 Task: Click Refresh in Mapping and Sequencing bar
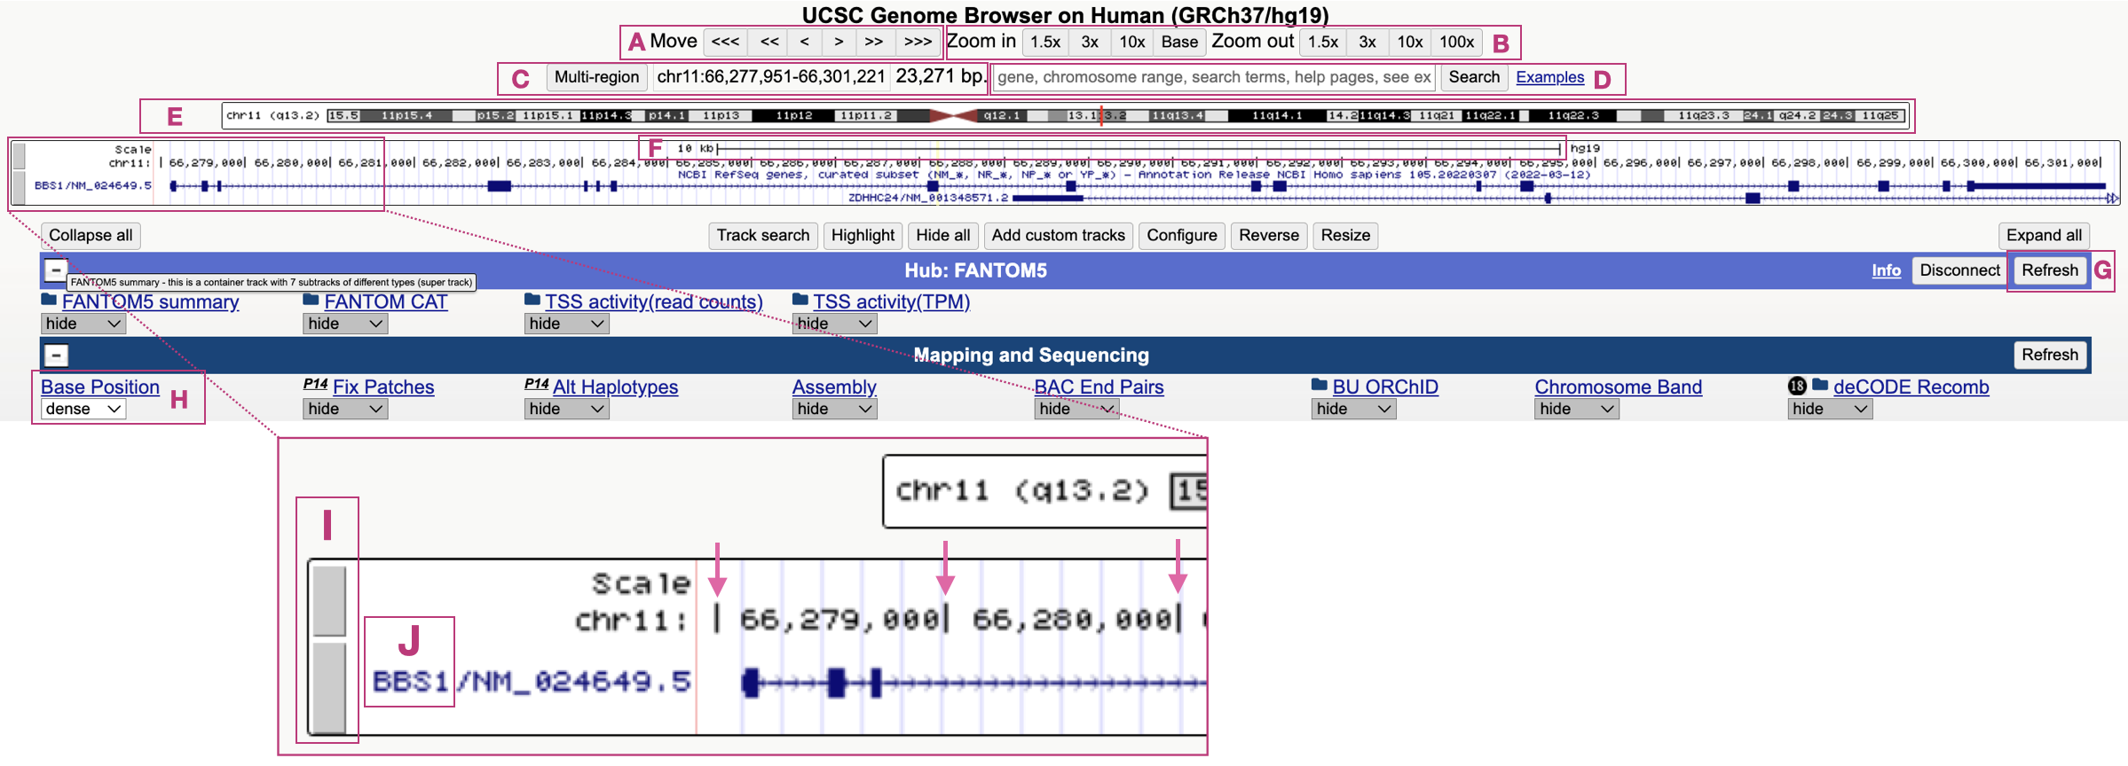(2050, 355)
